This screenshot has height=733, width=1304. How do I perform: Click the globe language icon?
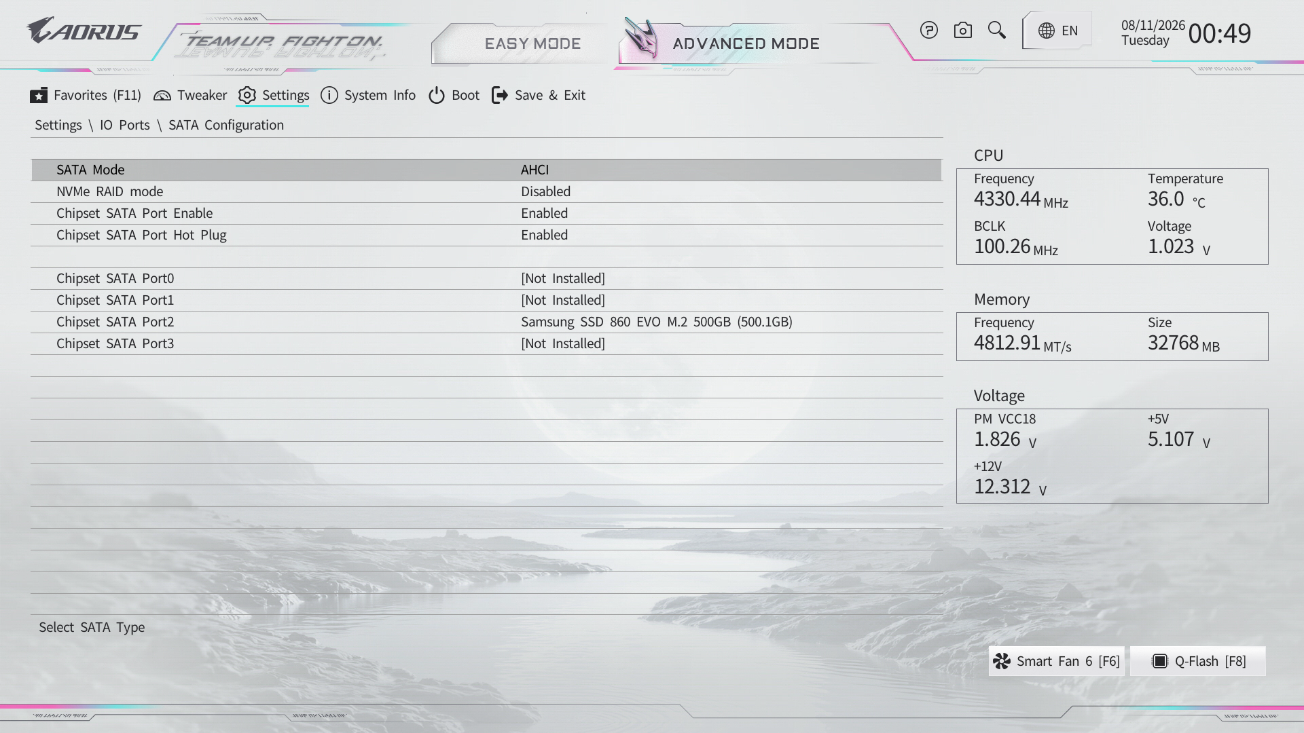click(x=1047, y=31)
